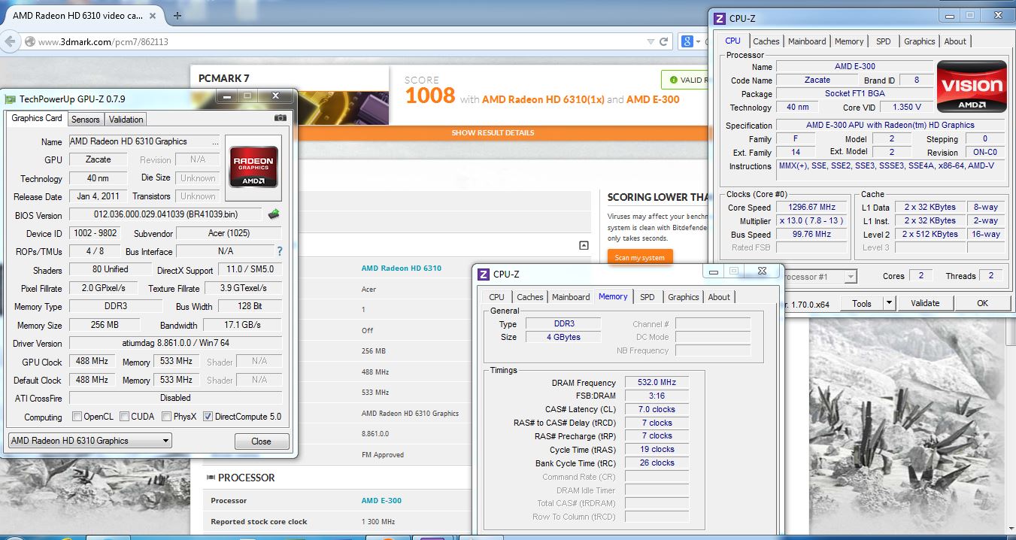
Task: Click the CPU-Z Specification field text
Action: pyautogui.click(x=890, y=125)
